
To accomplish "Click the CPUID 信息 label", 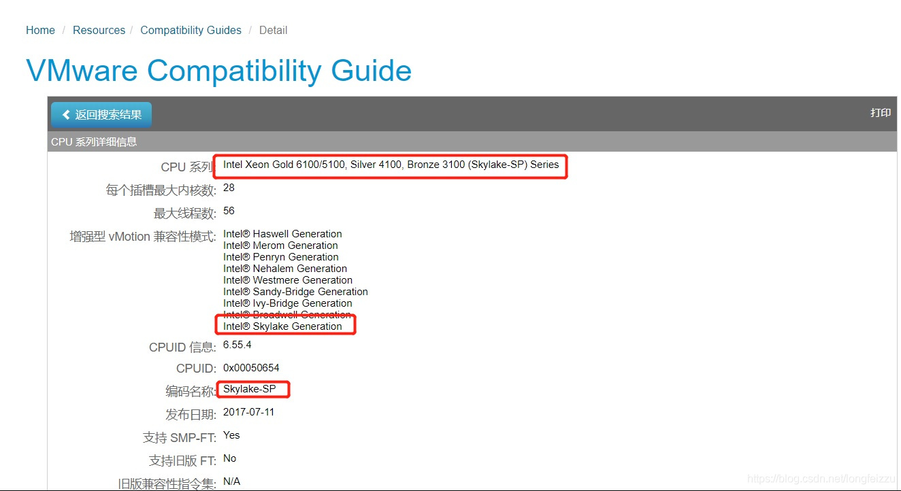I will (182, 348).
